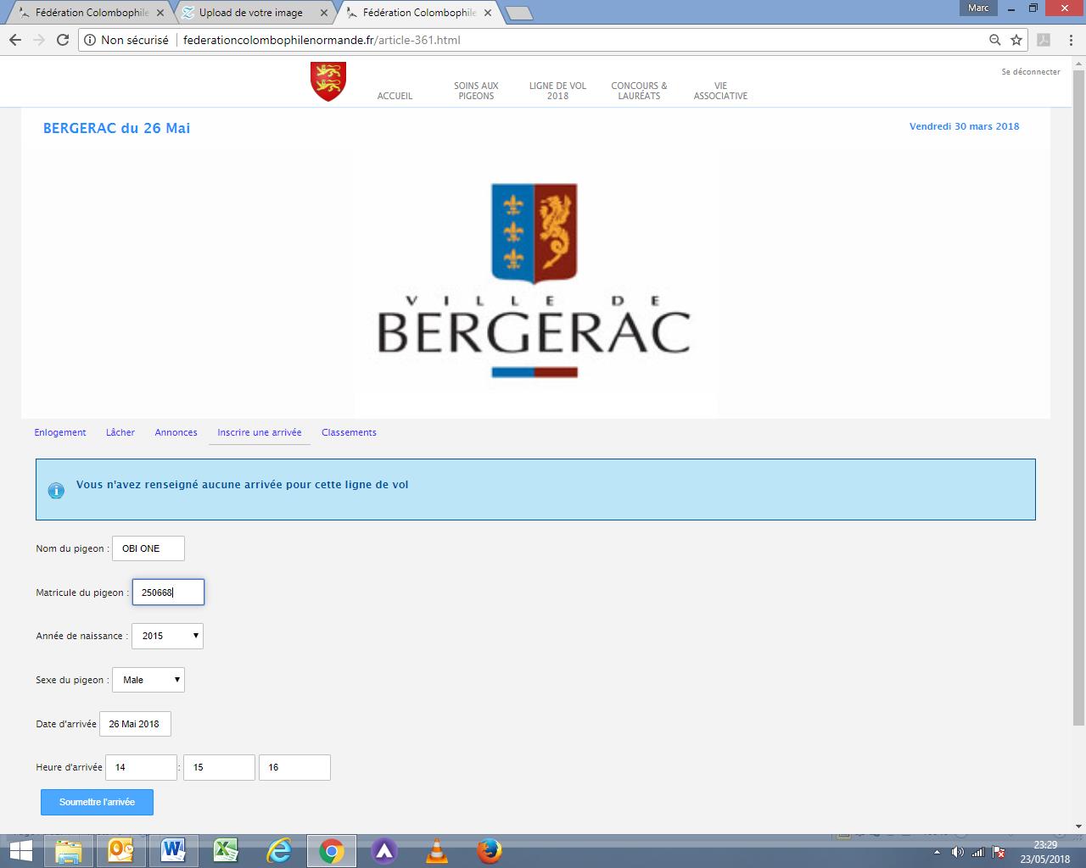The height and width of the screenshot is (868, 1086).
Task: Click the volume speaker tray icon
Action: (x=958, y=852)
